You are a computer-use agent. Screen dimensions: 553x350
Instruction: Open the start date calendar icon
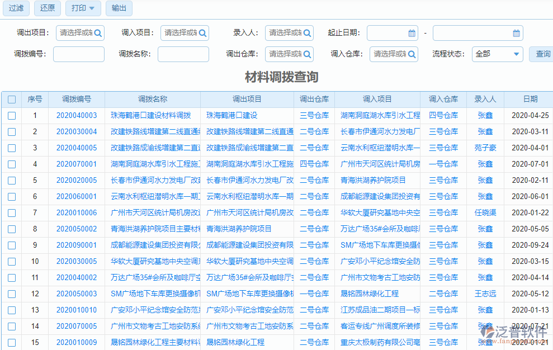(x=412, y=33)
